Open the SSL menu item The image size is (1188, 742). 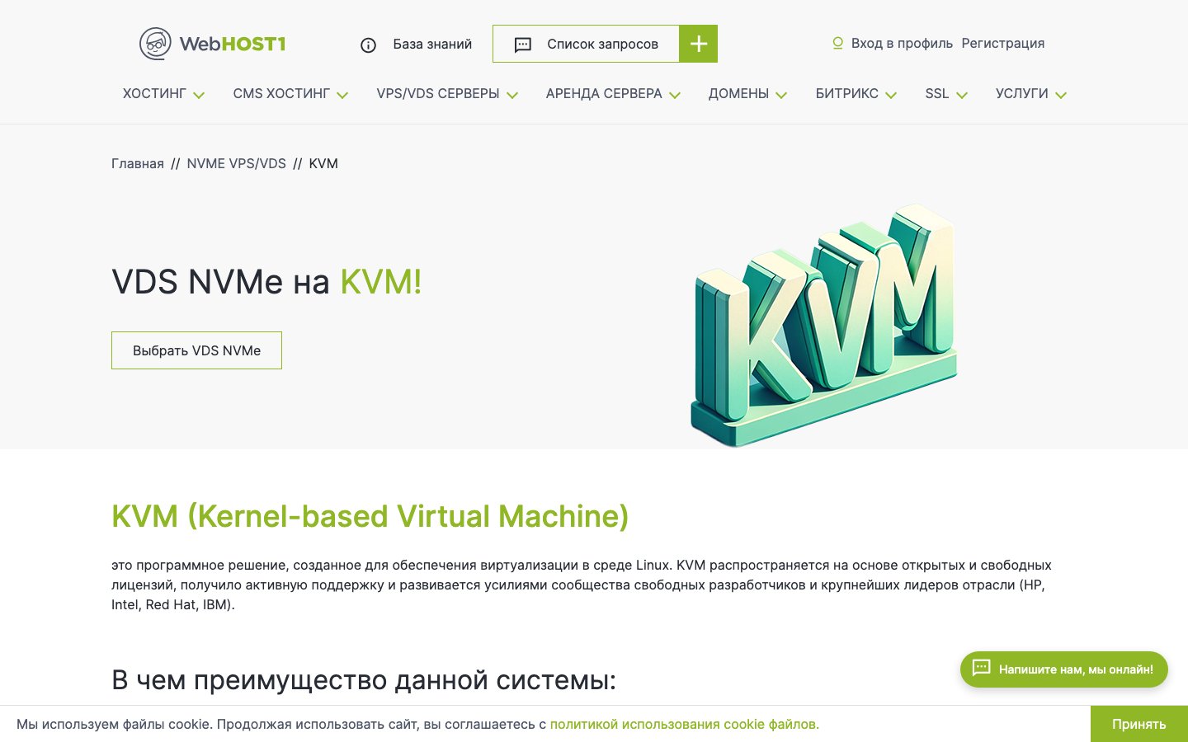coord(937,94)
